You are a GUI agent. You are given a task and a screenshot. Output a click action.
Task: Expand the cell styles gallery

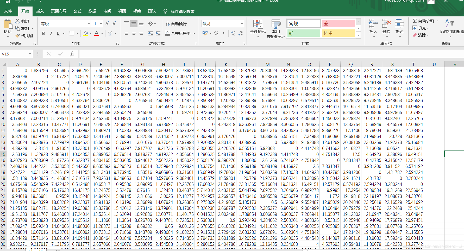tap(359, 35)
